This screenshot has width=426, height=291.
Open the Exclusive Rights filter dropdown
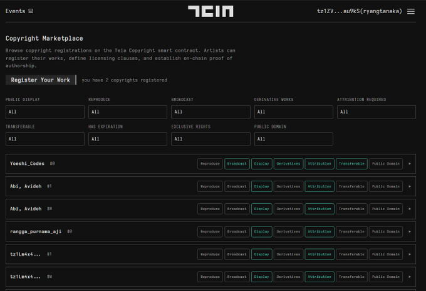[x=210, y=139]
